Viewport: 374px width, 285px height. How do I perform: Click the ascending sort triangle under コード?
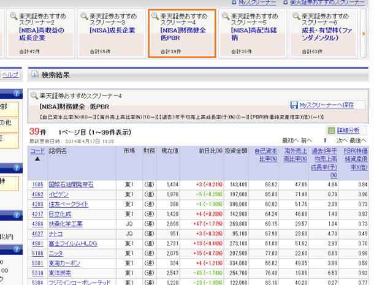37,159
